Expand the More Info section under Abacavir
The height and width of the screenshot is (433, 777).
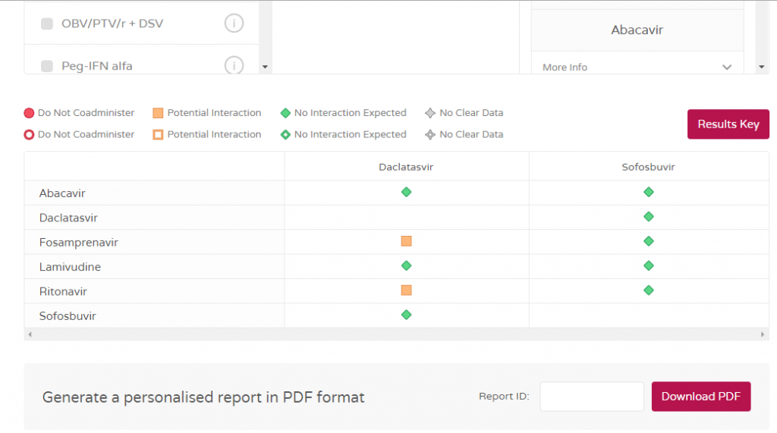pyautogui.click(x=726, y=67)
